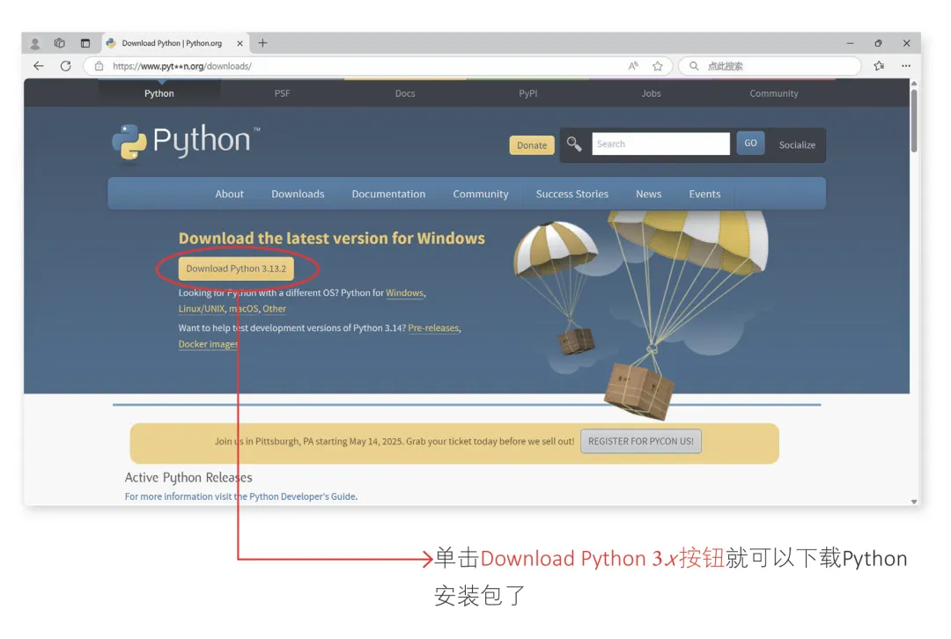
Task: Switch to the PyPI top tab
Action: (x=528, y=93)
